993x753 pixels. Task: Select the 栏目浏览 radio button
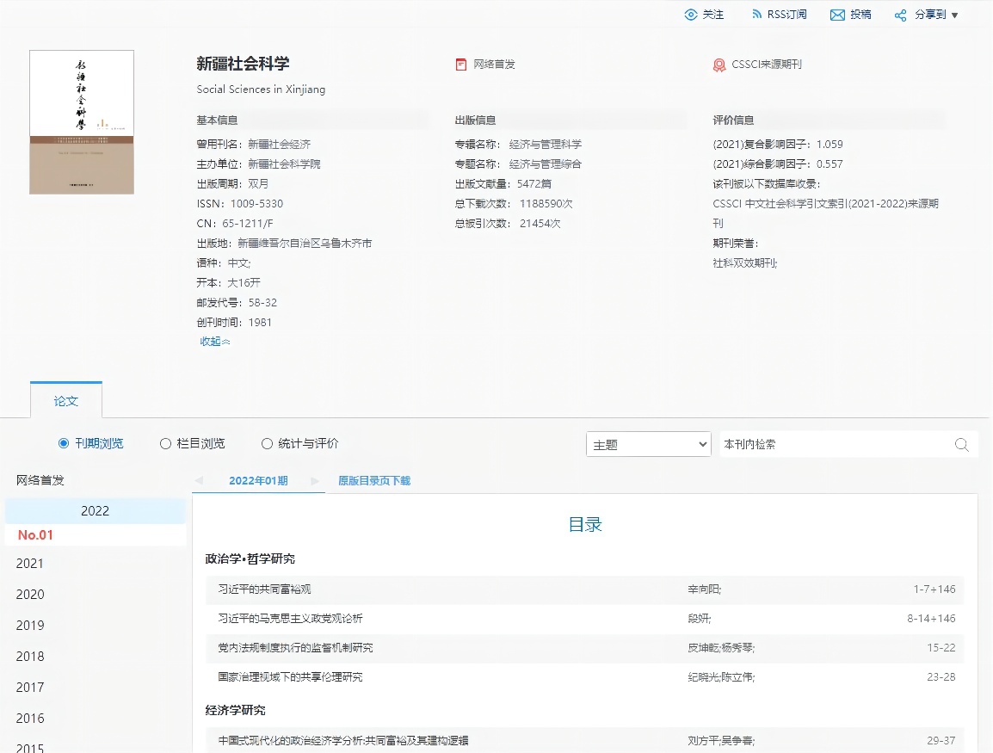coord(165,444)
